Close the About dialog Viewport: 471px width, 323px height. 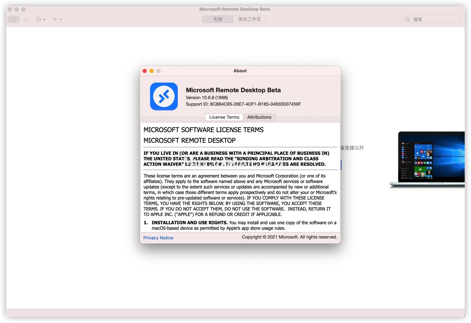click(x=145, y=71)
